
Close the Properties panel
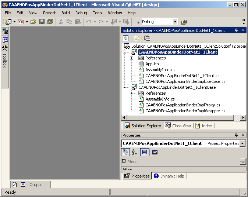pos(243,135)
